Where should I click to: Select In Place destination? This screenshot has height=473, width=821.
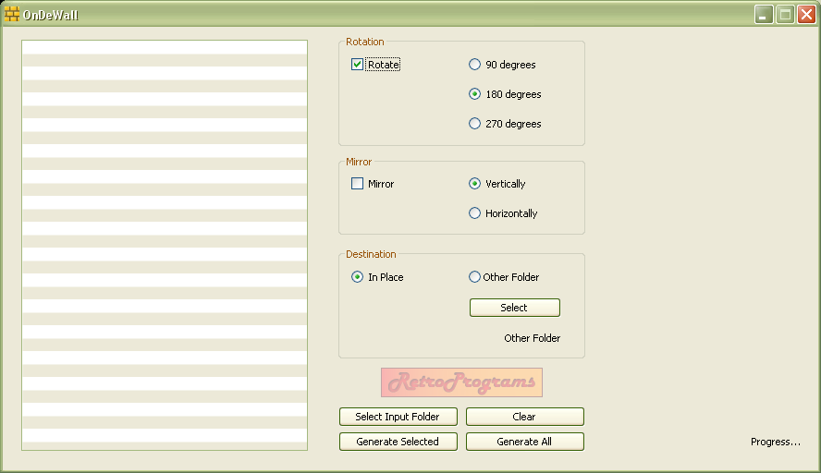(358, 277)
